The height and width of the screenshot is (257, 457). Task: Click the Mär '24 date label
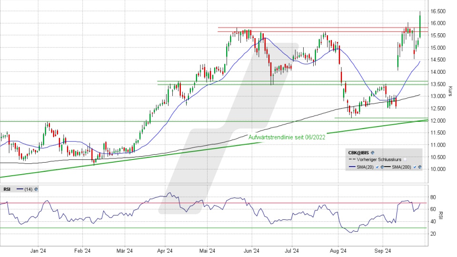point(124,251)
